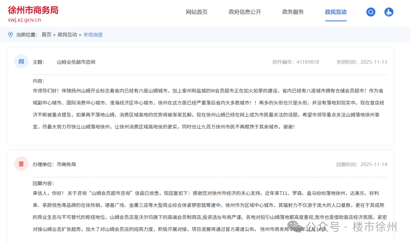Click the location pin icon in breadcrumb
This screenshot has width=410, height=243.
(x=11, y=35)
